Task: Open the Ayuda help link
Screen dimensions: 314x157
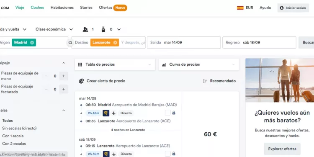Action: tap(265, 8)
